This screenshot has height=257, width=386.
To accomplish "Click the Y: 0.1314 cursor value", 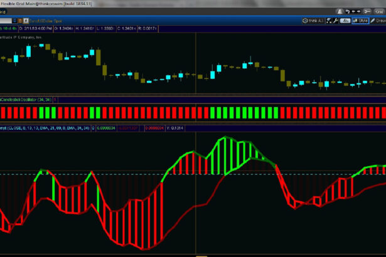I will click(175, 128).
